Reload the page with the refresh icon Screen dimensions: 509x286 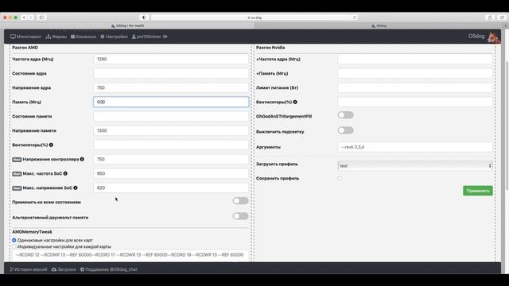pos(355,17)
